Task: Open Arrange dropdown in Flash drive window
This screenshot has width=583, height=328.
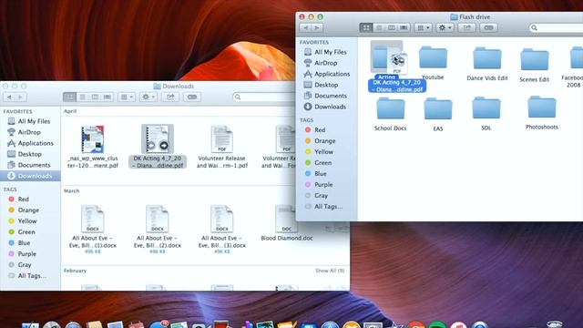Action: 423,28
